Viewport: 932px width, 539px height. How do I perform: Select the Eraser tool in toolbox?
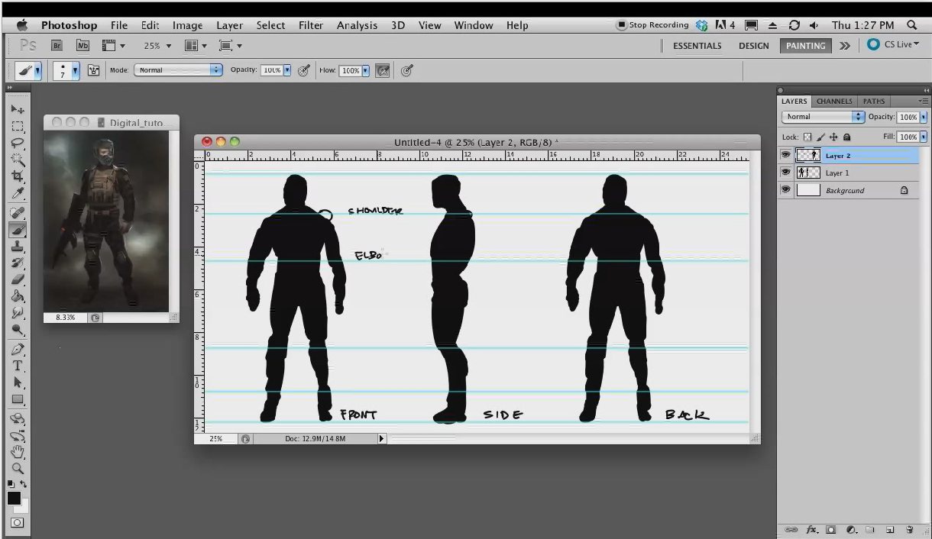point(18,279)
